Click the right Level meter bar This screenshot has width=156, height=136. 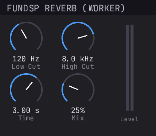click(x=132, y=68)
